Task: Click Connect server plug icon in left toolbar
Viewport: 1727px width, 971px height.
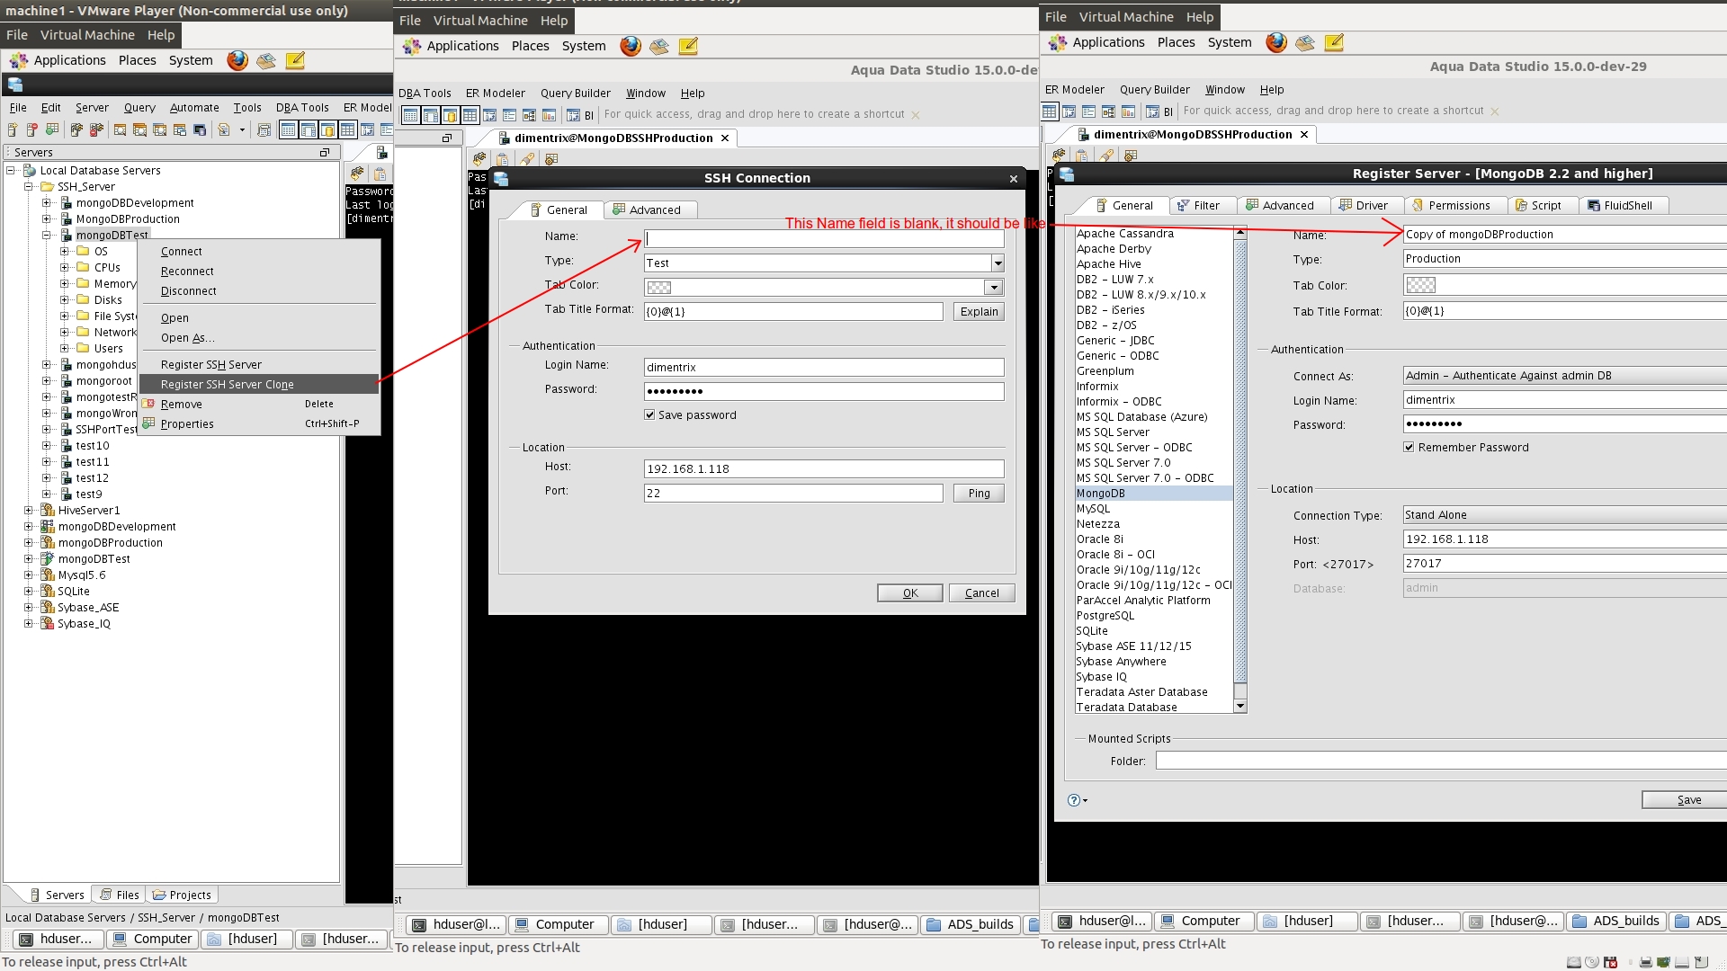Action: coord(76,130)
